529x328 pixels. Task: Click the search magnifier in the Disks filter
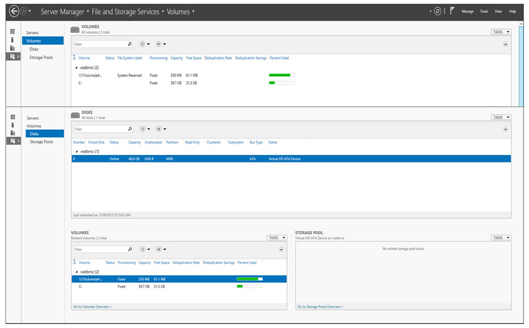[130, 129]
